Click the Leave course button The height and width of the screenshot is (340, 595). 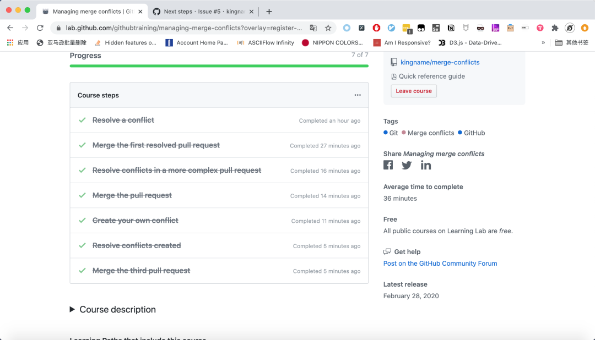click(414, 91)
